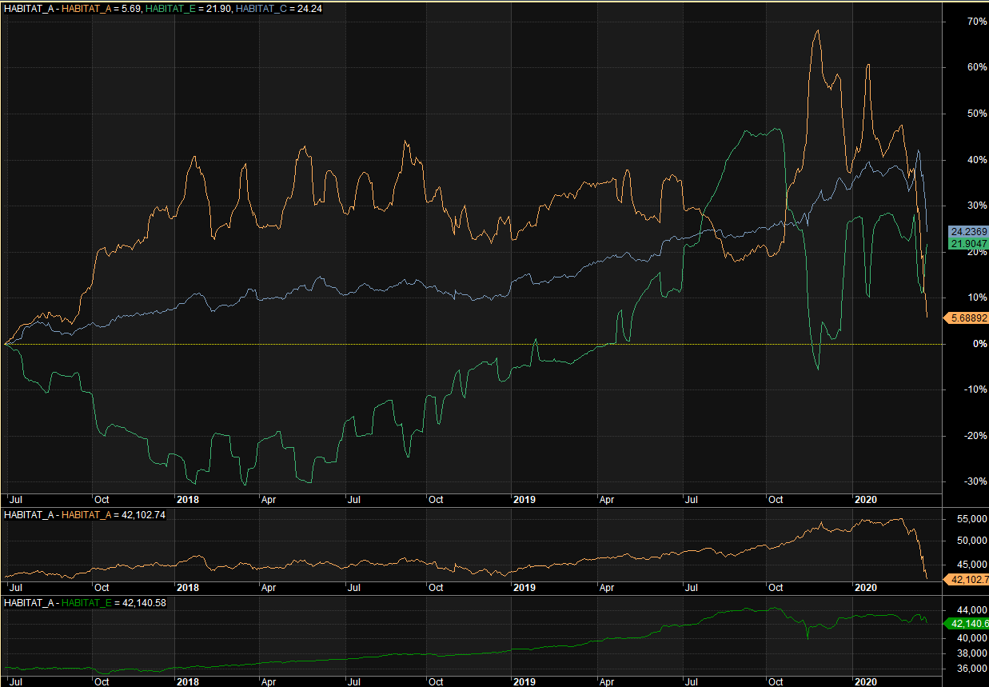Click the 2019 date label in the middle pane
989x687 pixels.
[524, 587]
